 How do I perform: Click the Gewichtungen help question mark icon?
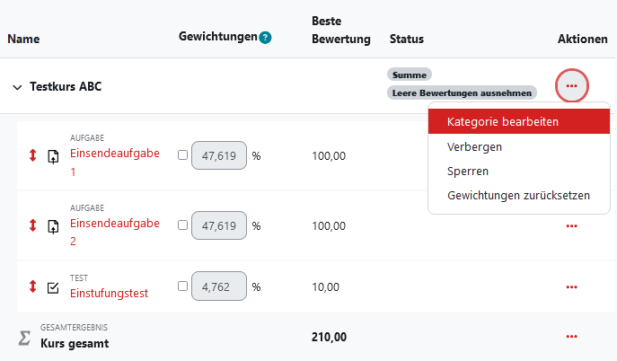coord(265,38)
